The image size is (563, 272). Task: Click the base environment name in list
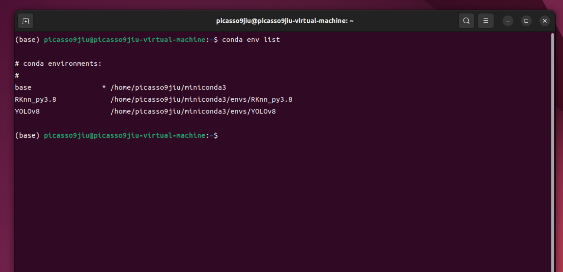pyautogui.click(x=23, y=87)
